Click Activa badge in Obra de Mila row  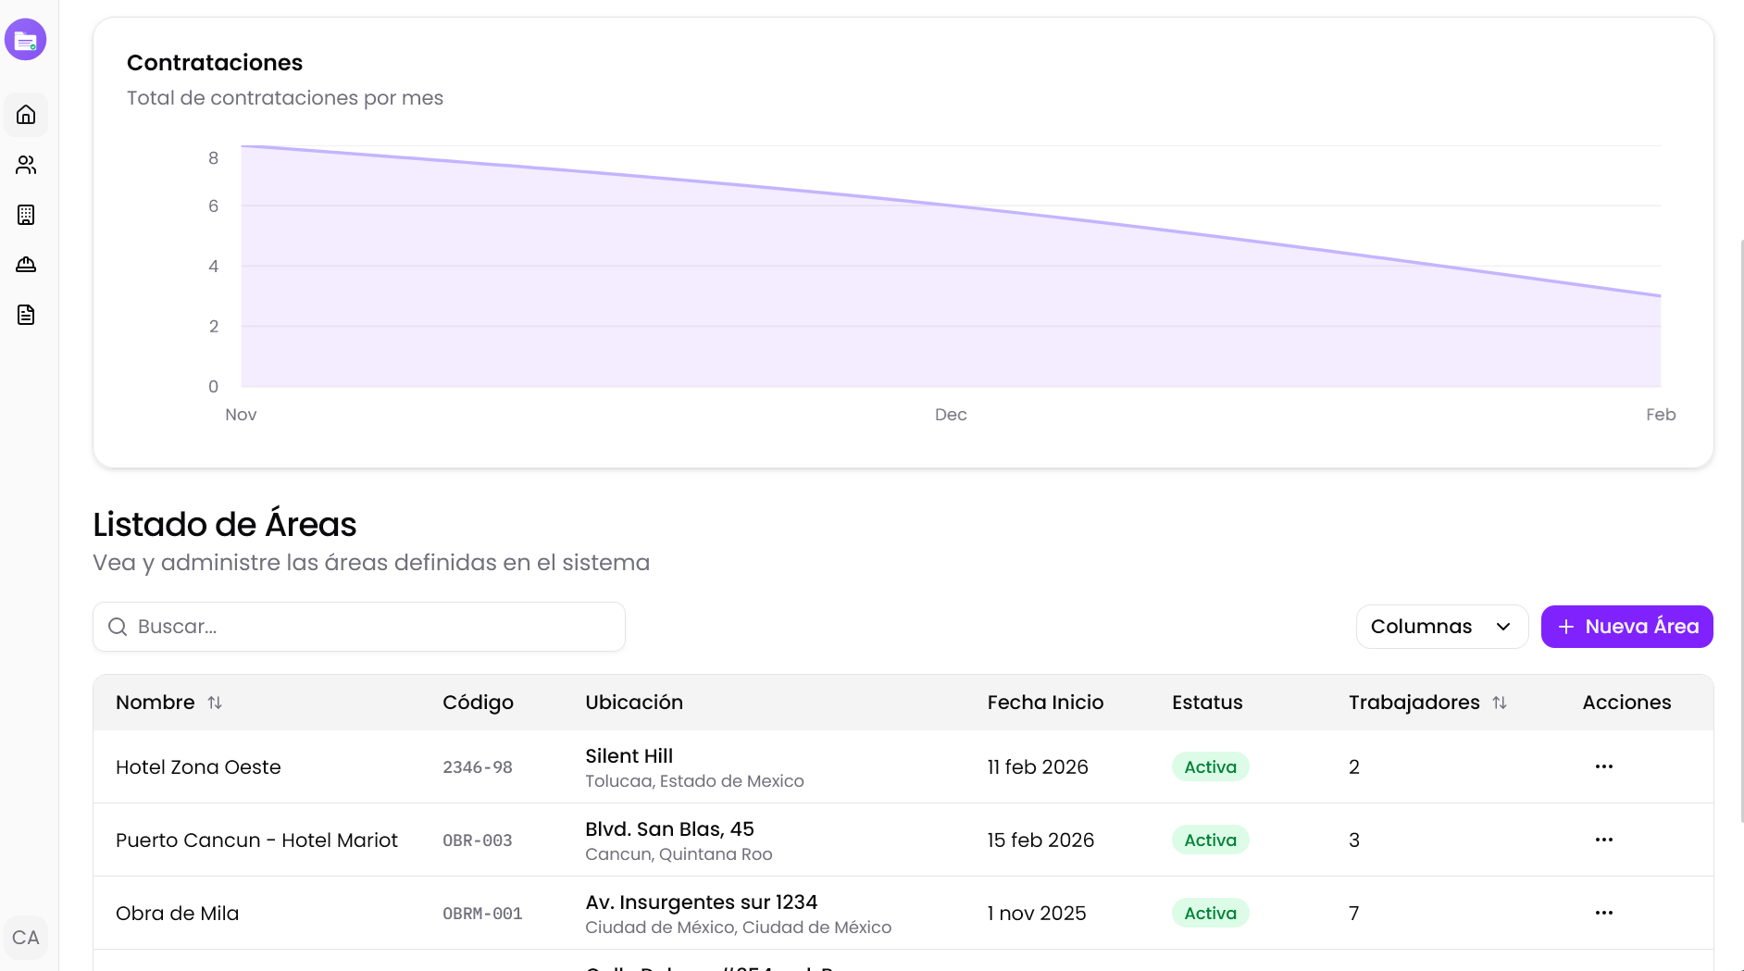(x=1210, y=913)
